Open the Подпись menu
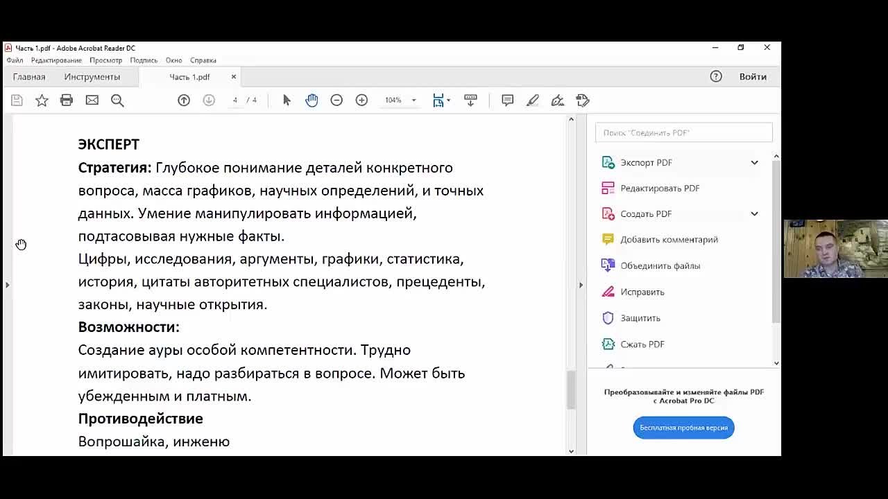Viewport: 888px width, 499px height. [x=144, y=60]
